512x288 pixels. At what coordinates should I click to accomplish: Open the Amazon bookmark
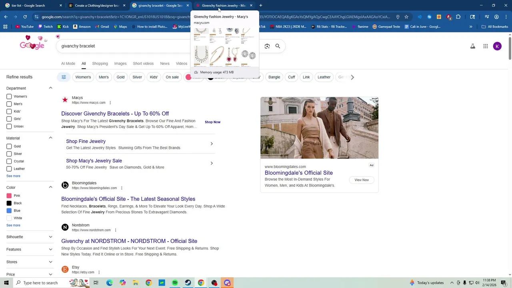click(81, 27)
